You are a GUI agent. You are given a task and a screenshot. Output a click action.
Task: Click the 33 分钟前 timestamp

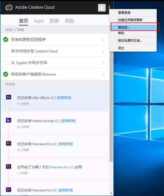pyautogui.click(x=23, y=127)
